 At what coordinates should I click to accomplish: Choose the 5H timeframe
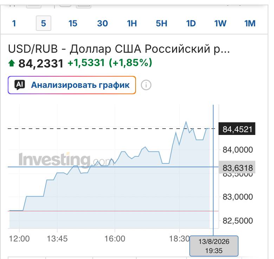[x=162, y=24]
